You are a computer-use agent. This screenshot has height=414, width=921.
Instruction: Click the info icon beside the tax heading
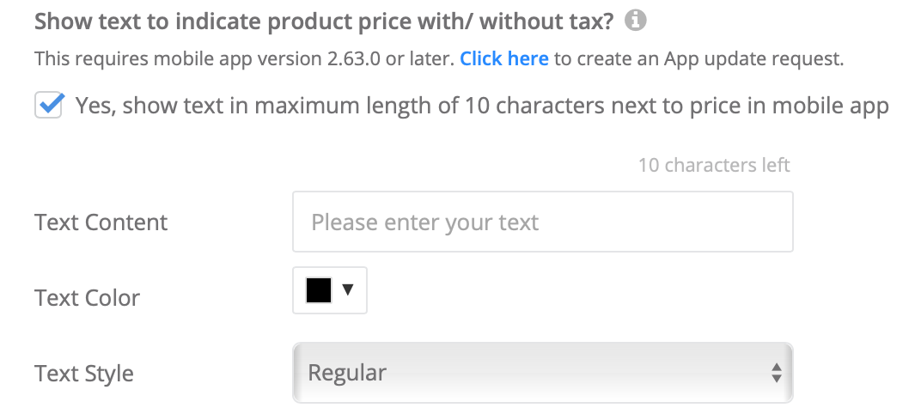(x=635, y=21)
